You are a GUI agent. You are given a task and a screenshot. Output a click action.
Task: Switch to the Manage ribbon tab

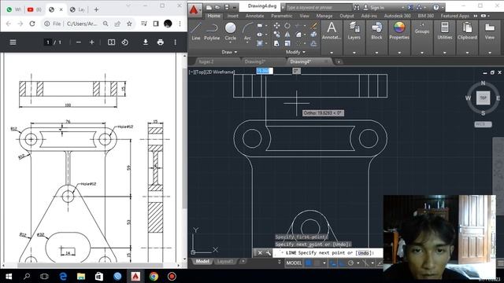click(x=324, y=16)
